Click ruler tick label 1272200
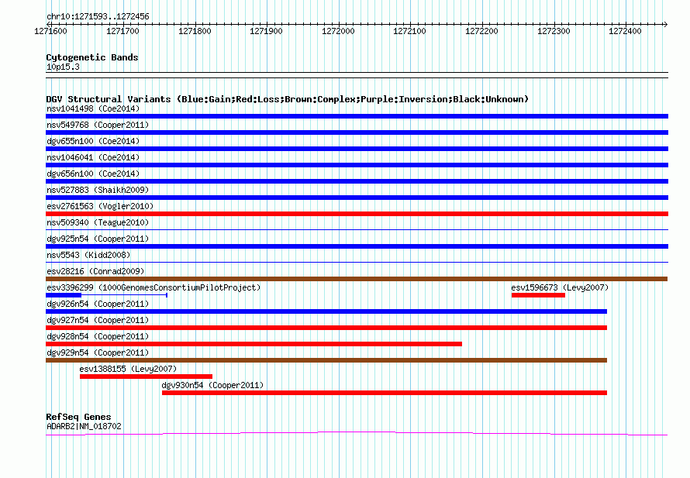 [481, 31]
